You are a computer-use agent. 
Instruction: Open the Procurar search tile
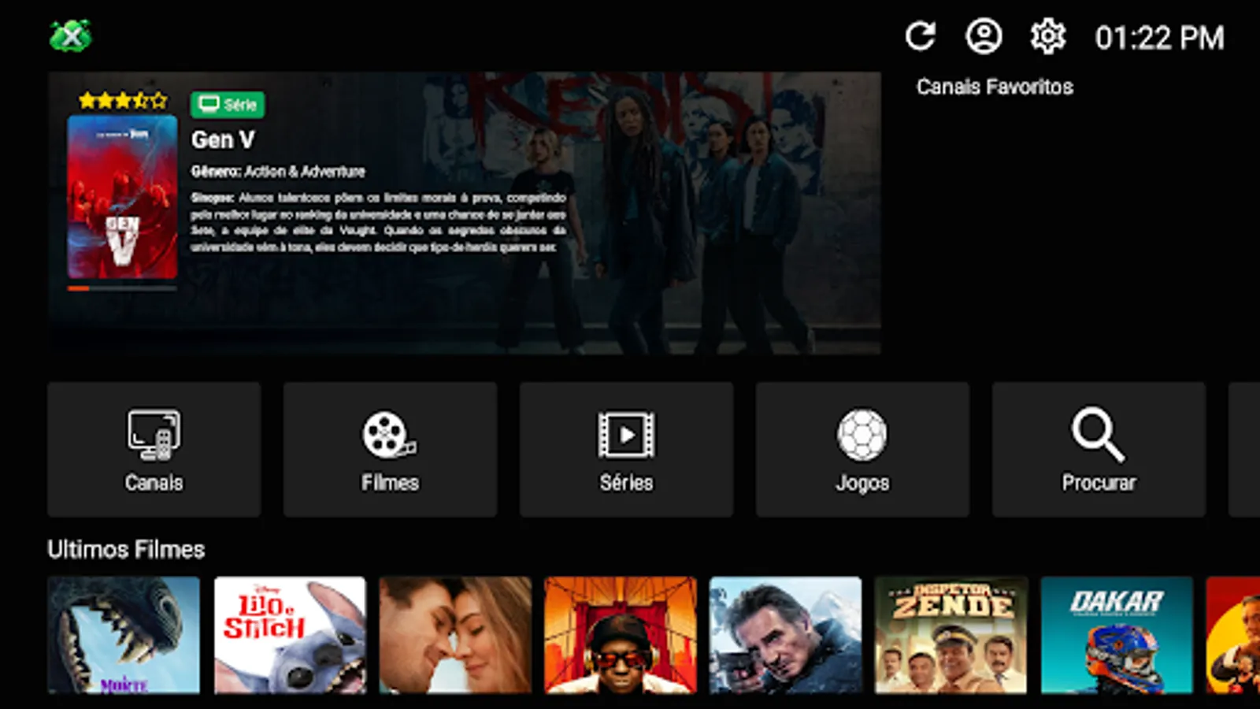pyautogui.click(x=1099, y=450)
